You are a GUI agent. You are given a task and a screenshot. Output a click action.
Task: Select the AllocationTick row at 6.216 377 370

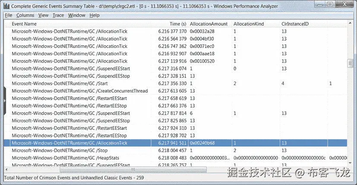[175, 31]
